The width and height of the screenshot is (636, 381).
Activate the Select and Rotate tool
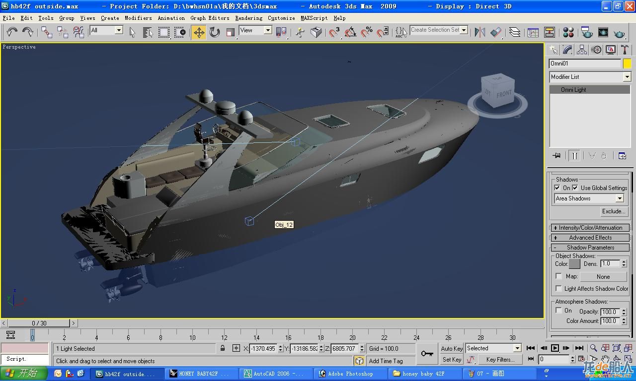(x=215, y=32)
